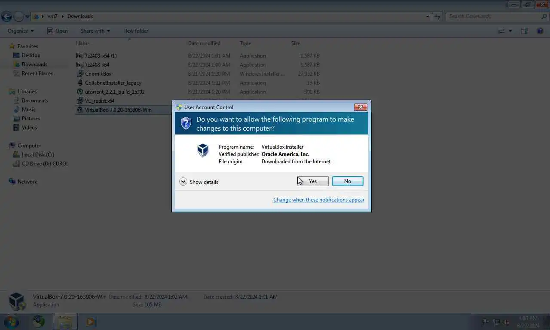This screenshot has width=550, height=330.
Task: Click the Back navigation button
Action: click(6, 17)
